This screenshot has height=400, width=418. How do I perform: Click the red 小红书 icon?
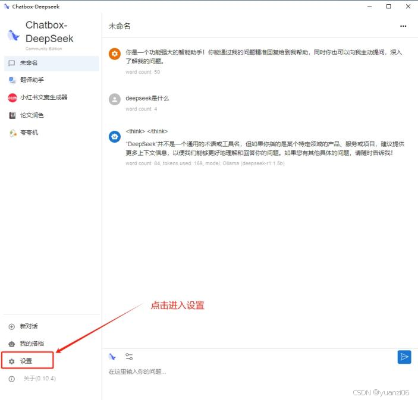[x=12, y=98]
